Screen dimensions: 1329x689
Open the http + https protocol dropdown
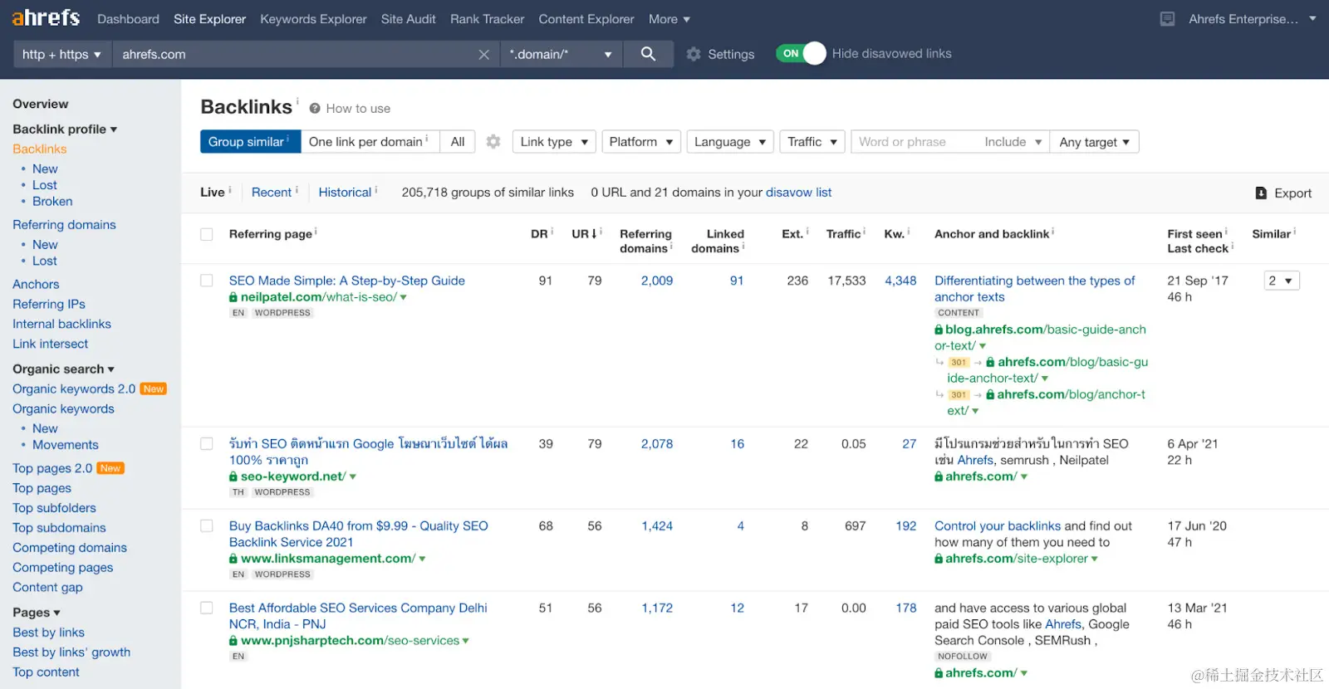61,55
